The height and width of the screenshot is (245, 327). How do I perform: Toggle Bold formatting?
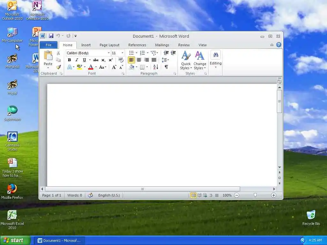tap(69, 60)
